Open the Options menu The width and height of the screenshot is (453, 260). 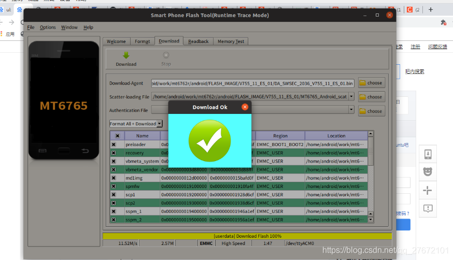[48, 27]
